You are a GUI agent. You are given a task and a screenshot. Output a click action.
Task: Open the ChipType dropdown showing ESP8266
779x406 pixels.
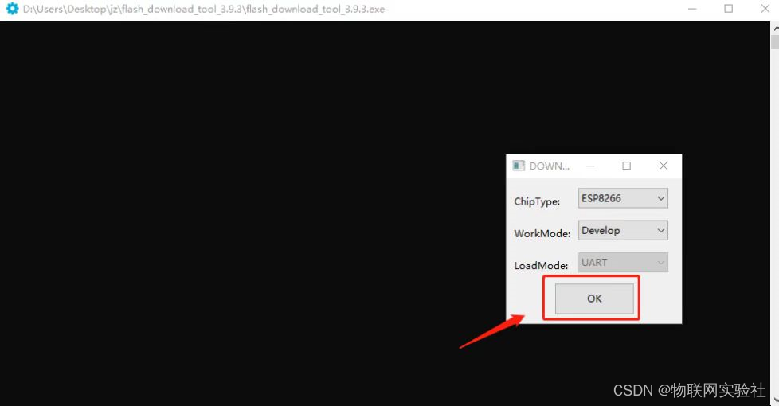click(623, 198)
